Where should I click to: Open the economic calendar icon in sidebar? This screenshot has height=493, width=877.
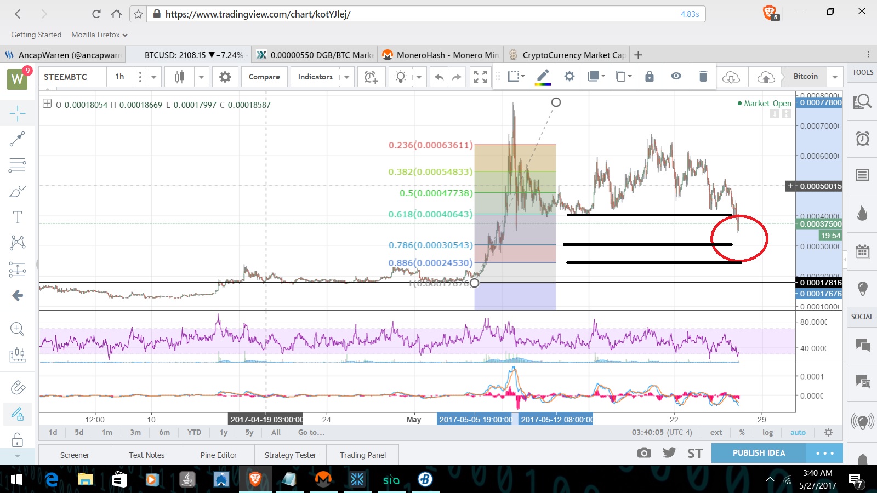862,251
